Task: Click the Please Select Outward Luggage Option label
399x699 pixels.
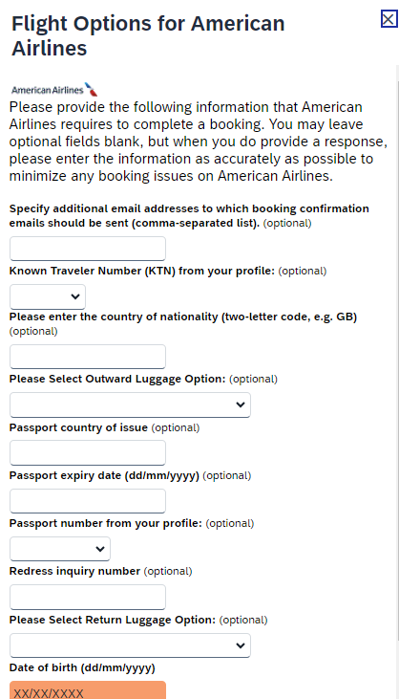Action: 117,379
